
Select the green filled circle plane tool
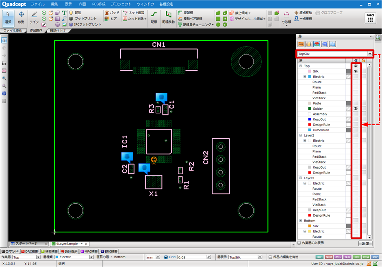coord(218,24)
